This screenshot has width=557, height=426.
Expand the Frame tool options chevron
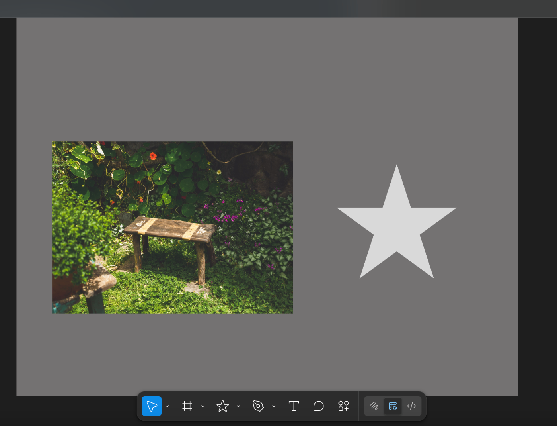[203, 406]
